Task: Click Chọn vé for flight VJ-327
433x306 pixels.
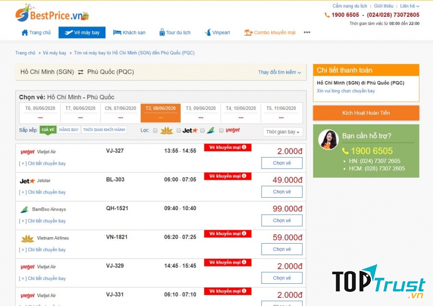Action: point(282,163)
